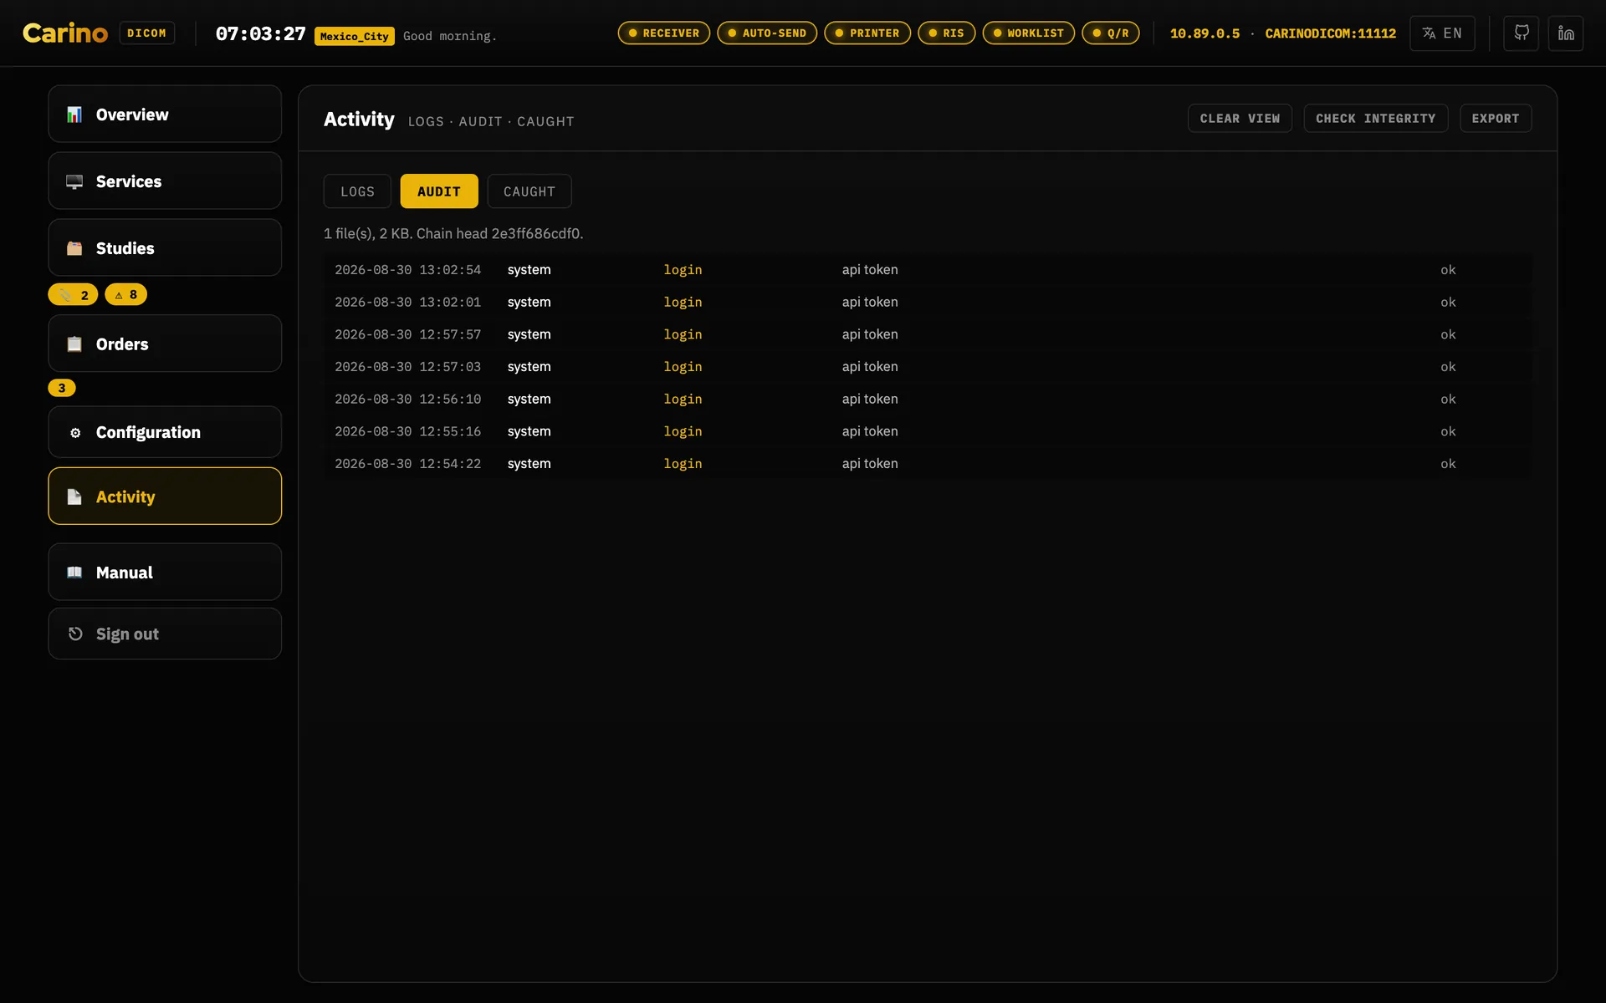Select the AUDIT tab
This screenshot has height=1003, width=1606.
439,191
